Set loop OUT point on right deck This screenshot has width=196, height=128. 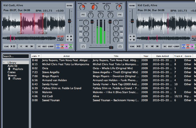click(170, 46)
